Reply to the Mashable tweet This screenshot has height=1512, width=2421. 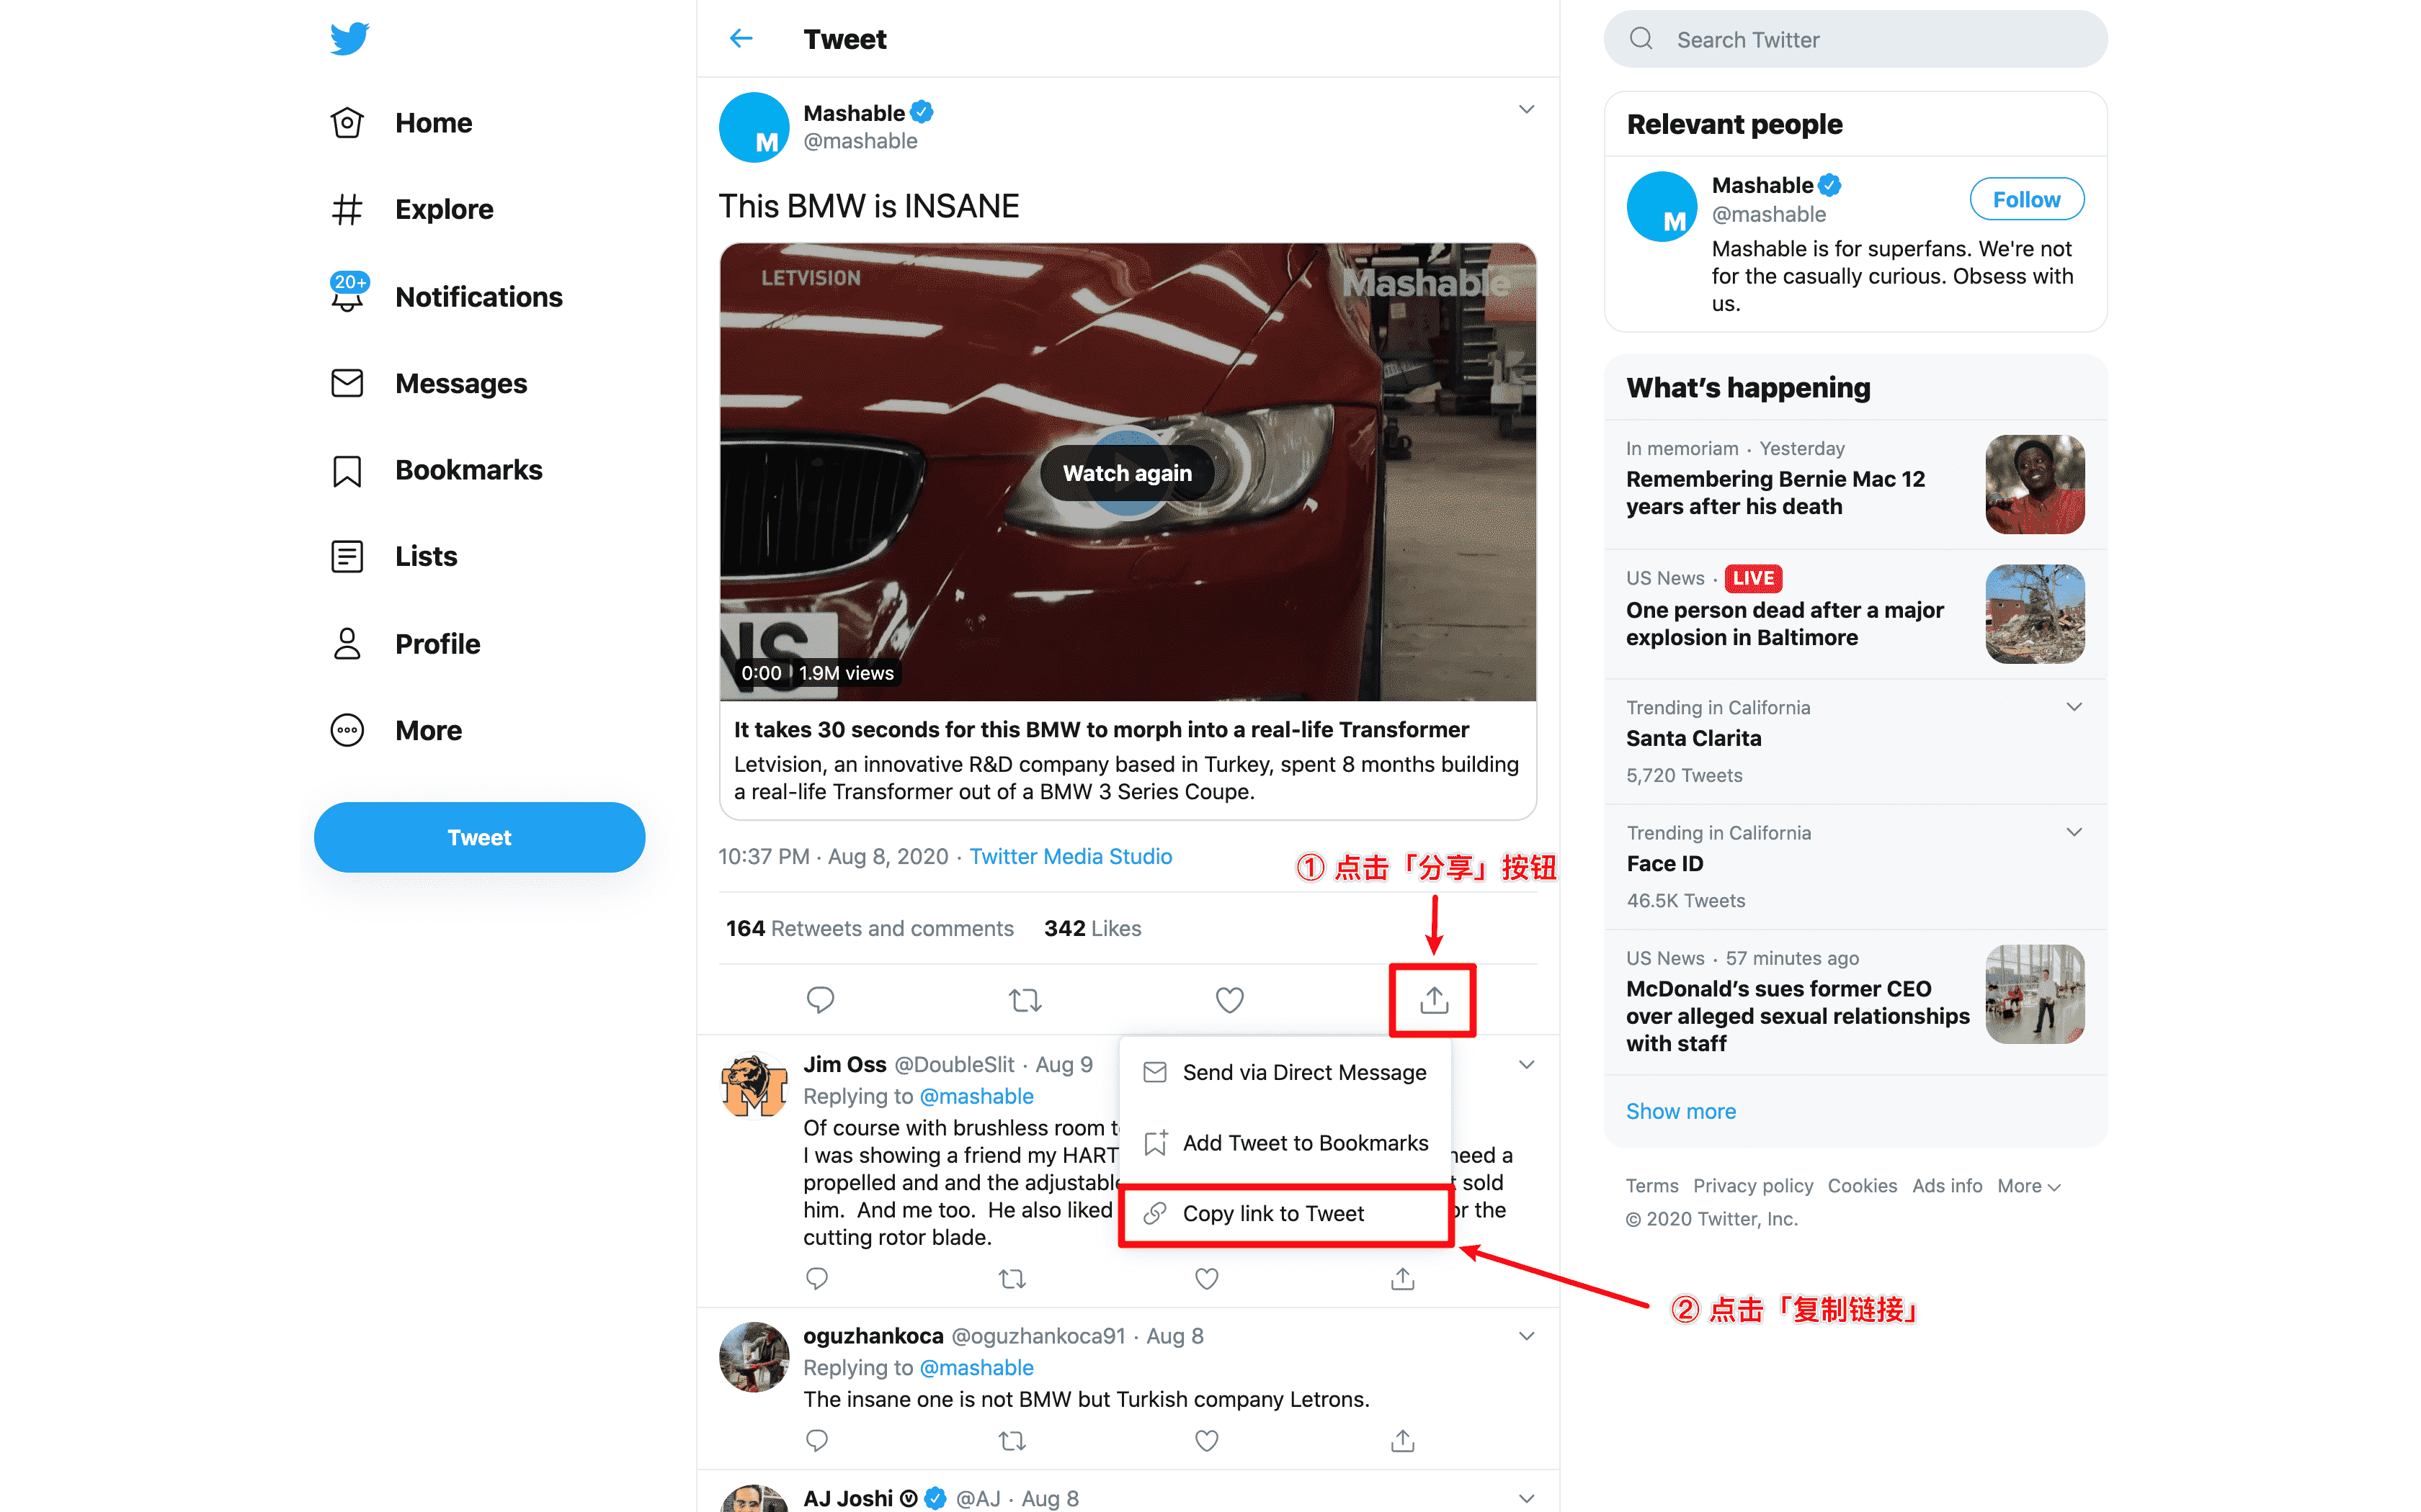(821, 999)
